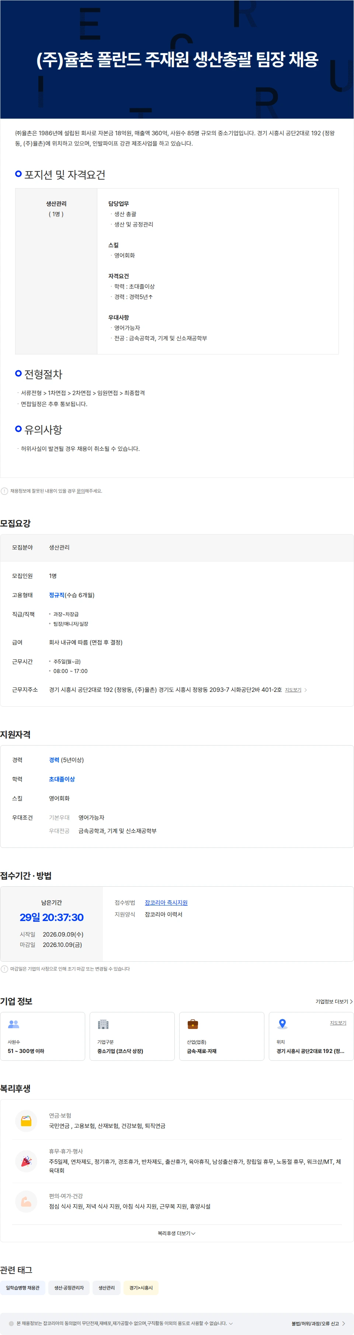Click the 2026.10.09(금) deadline date
This screenshot has width=354, height=1335.
point(62,944)
